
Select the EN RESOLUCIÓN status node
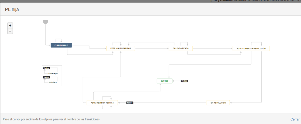218,103
